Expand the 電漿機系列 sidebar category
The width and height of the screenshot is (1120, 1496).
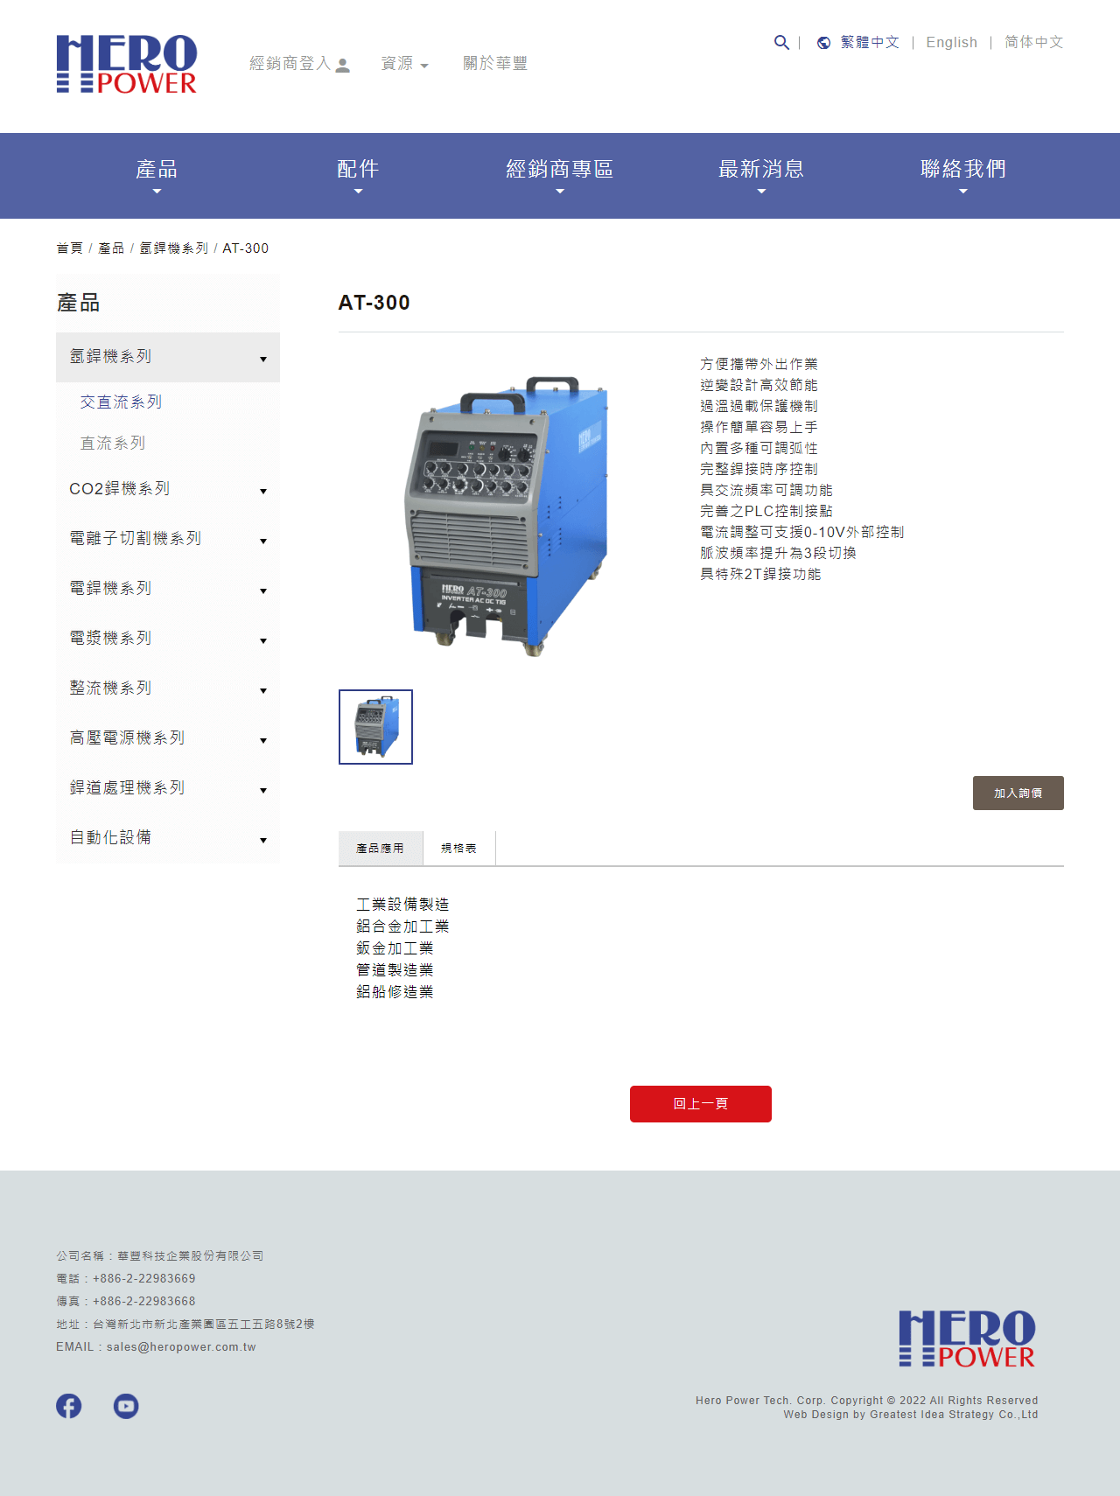(x=168, y=639)
